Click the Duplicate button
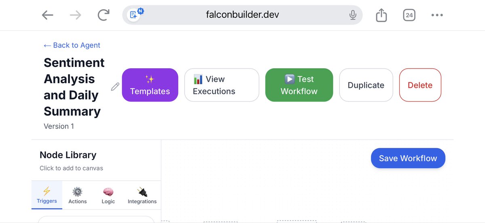 tap(366, 85)
